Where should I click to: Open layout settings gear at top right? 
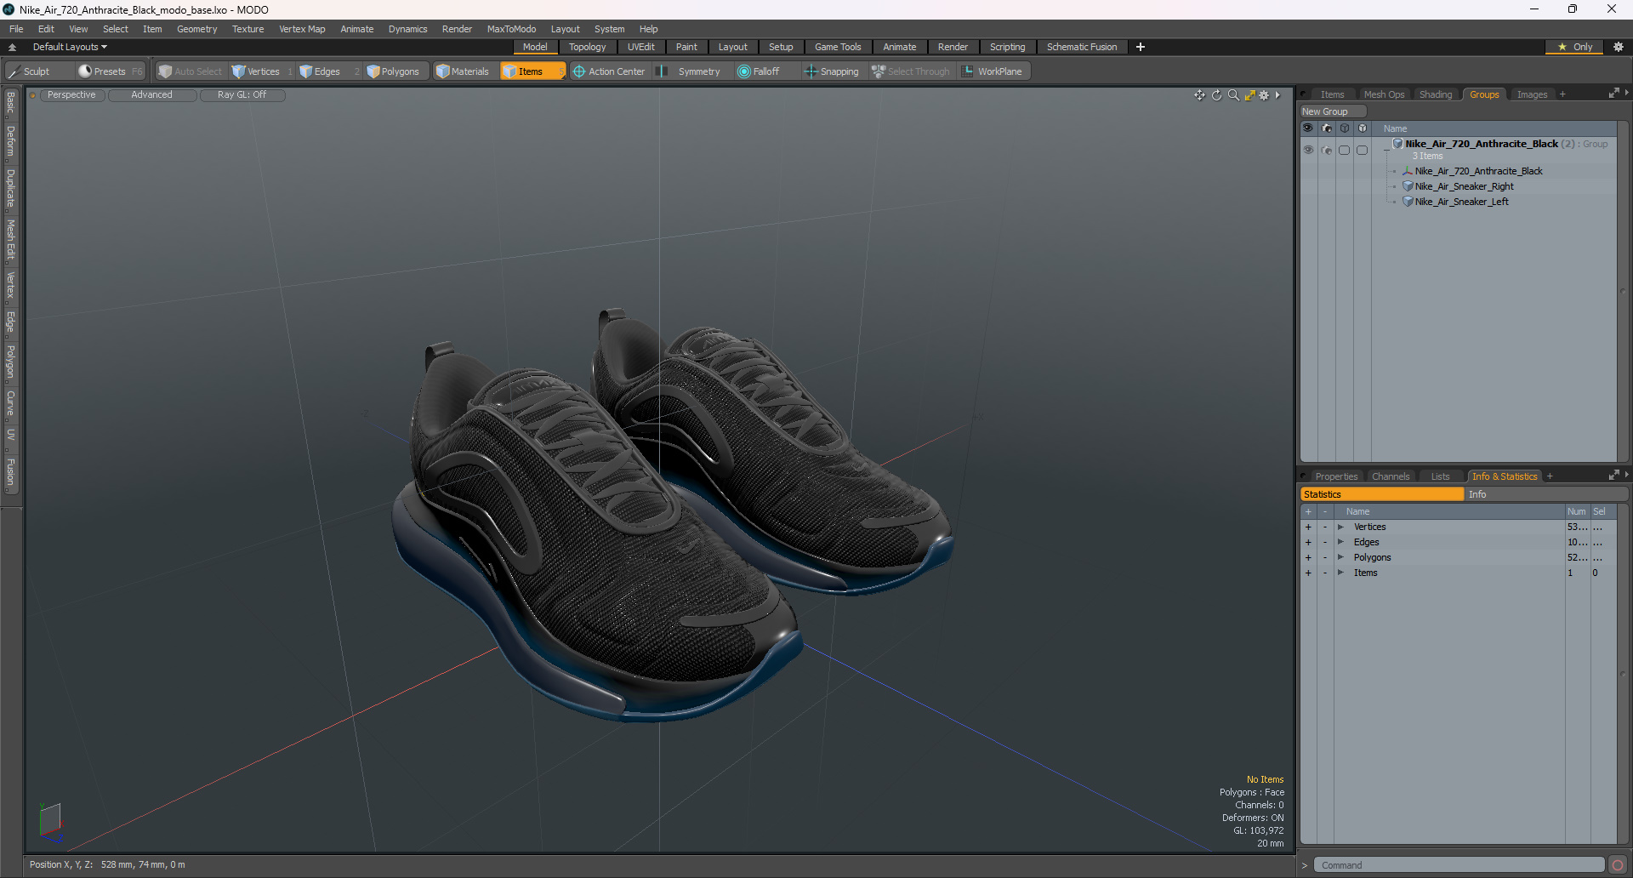tap(1619, 47)
